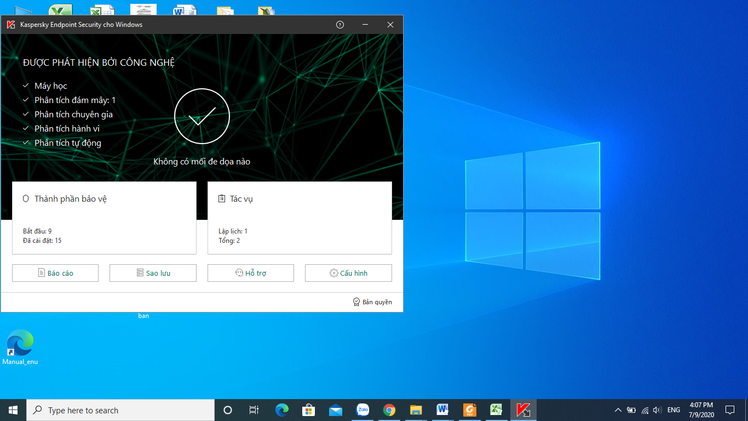Open Cấu hình settings
Viewport: 748px width, 421px height.
point(348,273)
